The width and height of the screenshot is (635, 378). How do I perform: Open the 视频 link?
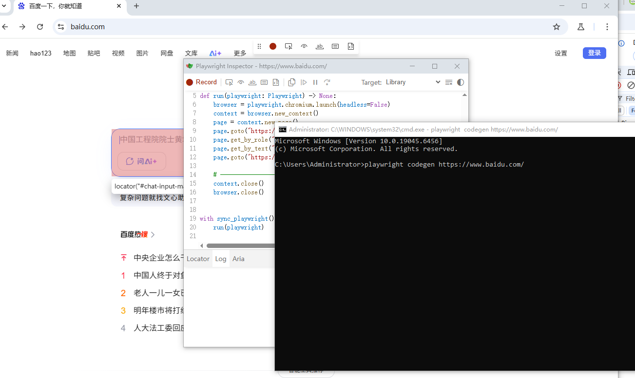click(x=118, y=53)
